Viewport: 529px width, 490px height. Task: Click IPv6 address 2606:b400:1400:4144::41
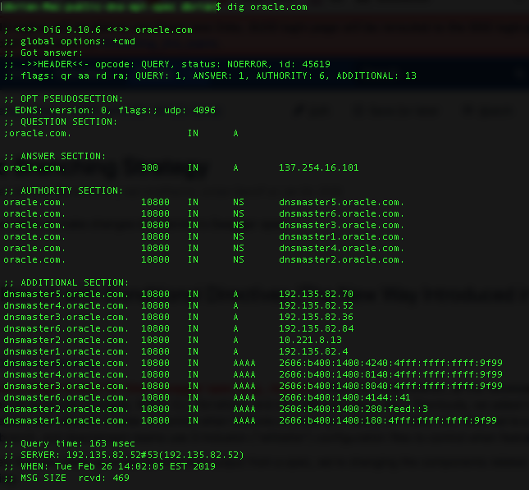[x=344, y=397]
